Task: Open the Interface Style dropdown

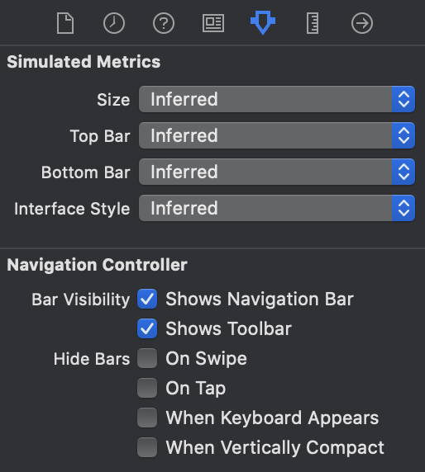Action: point(277,208)
